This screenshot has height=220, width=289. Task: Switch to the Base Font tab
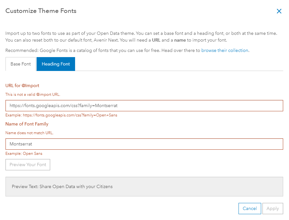pyautogui.click(x=21, y=64)
